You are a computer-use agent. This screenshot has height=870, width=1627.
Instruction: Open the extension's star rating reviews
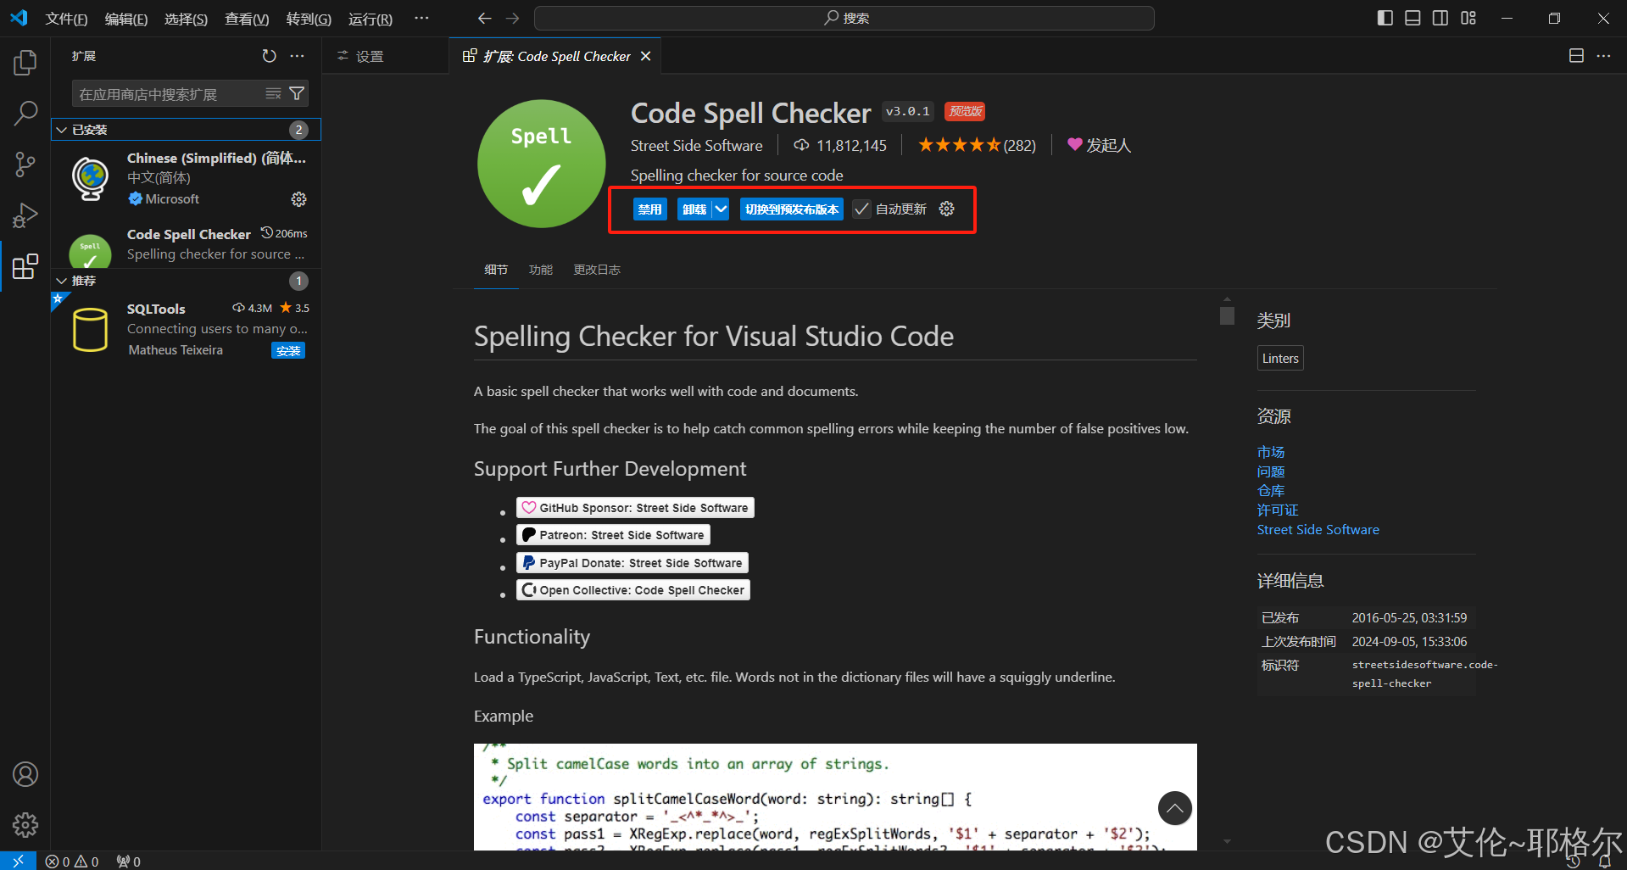pos(977,146)
